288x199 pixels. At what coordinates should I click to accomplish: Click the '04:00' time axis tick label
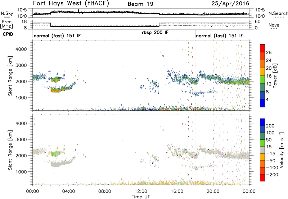tap(68, 191)
